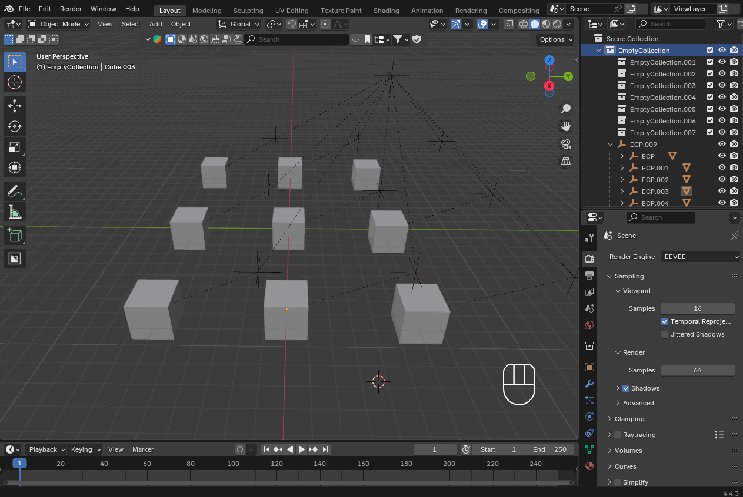Click the Options button in the viewport header
Image resolution: width=743 pixels, height=497 pixels.
[555, 39]
